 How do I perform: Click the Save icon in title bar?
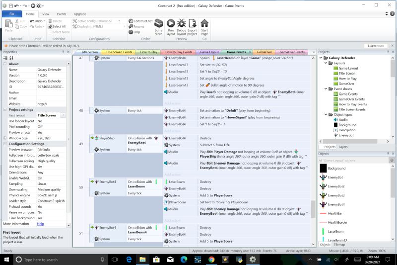tap(10, 5)
